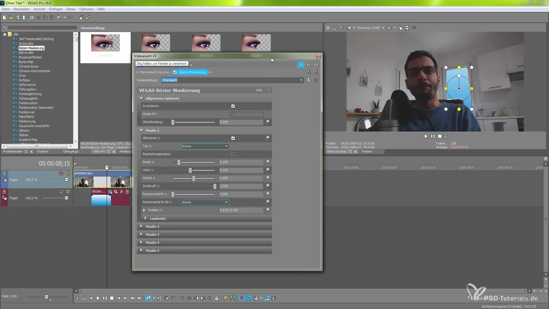Click the save preset disk icon

pyautogui.click(x=309, y=80)
